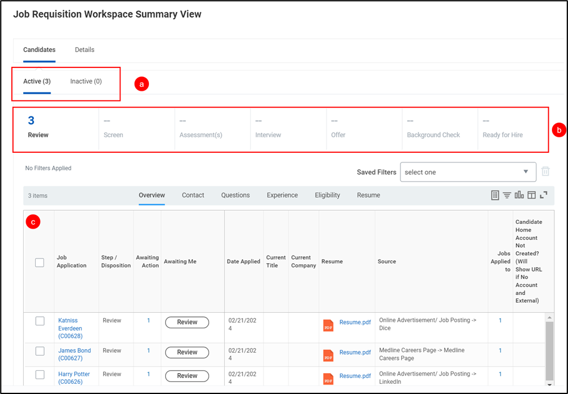Click the bar chart view icon

519,195
